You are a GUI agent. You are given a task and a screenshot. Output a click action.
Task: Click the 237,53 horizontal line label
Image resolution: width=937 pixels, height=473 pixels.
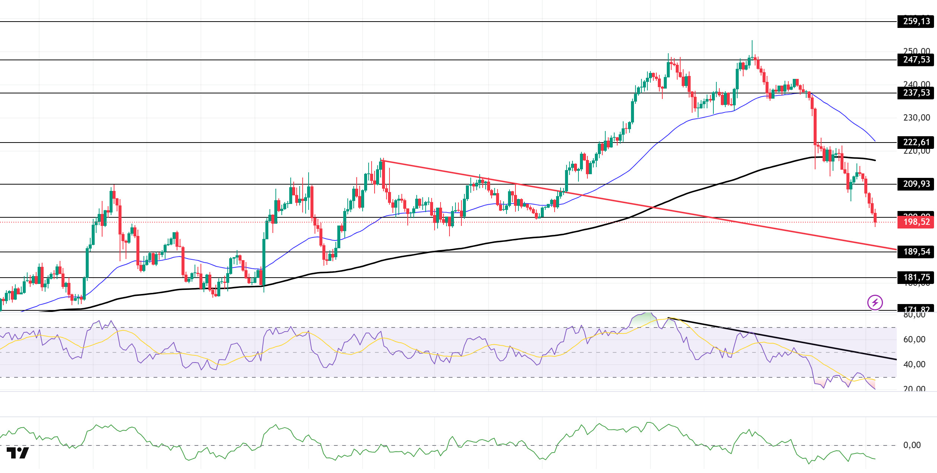point(917,93)
